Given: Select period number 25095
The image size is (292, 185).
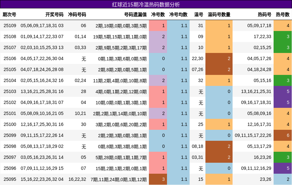Looking at the screenshot, I should tap(10, 179).
